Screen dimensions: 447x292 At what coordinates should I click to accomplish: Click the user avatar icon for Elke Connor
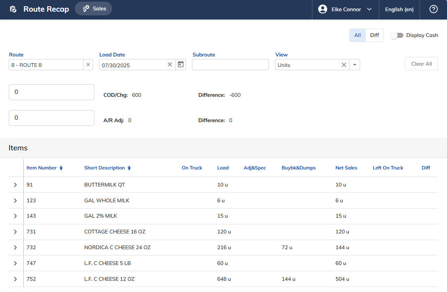tap(322, 9)
